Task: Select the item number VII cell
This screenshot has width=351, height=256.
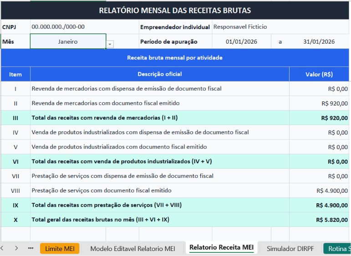Action: tap(15, 176)
